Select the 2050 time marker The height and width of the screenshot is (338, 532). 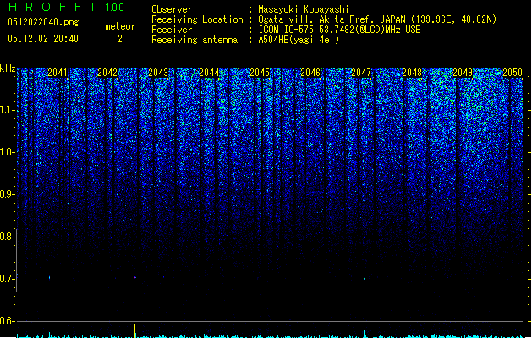click(x=513, y=74)
